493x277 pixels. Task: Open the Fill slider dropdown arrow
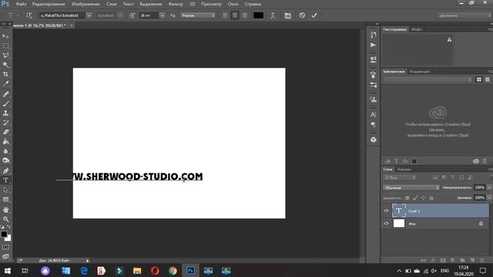489,198
